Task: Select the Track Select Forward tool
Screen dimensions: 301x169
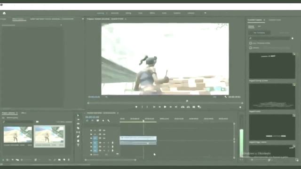Action: coord(78,120)
